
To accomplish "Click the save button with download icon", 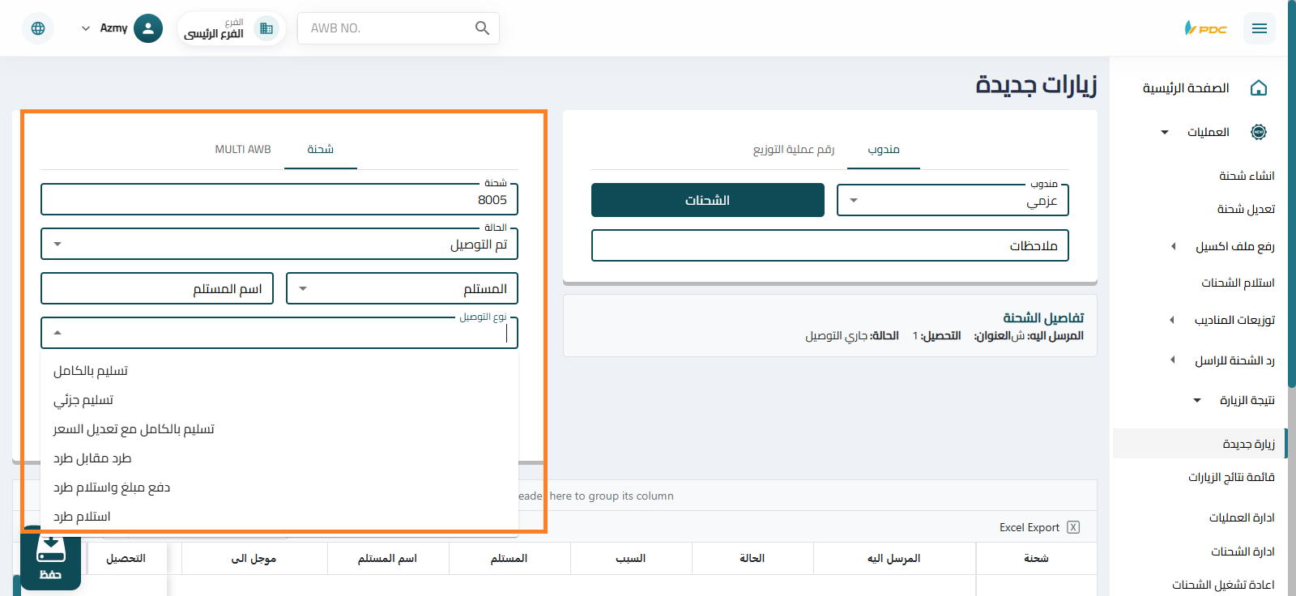I will [x=50, y=557].
